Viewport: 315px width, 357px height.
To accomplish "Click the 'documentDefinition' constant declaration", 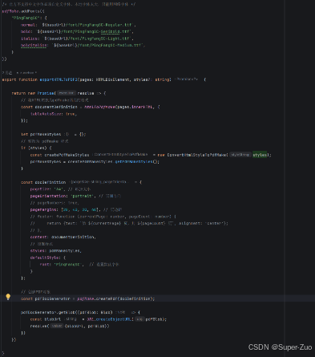I will tap(56, 107).
